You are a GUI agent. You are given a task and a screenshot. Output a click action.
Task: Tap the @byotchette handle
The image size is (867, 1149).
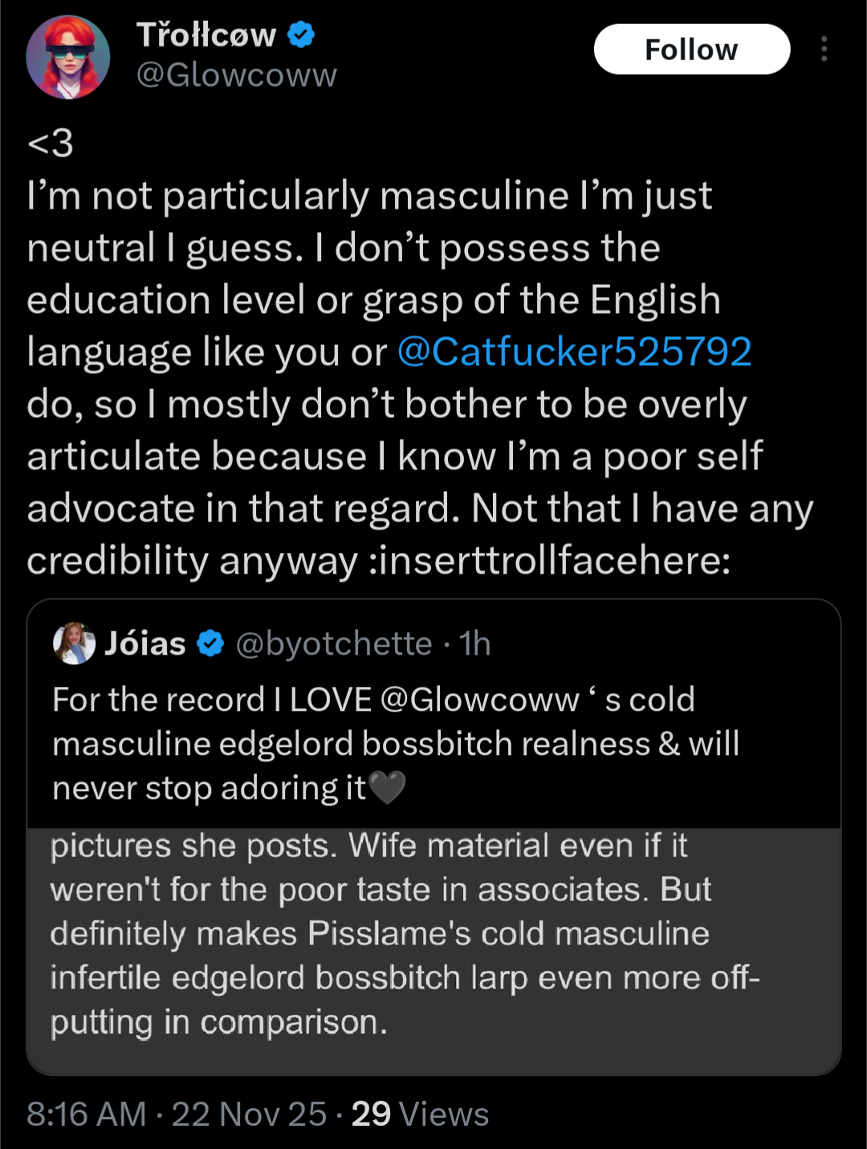click(333, 643)
